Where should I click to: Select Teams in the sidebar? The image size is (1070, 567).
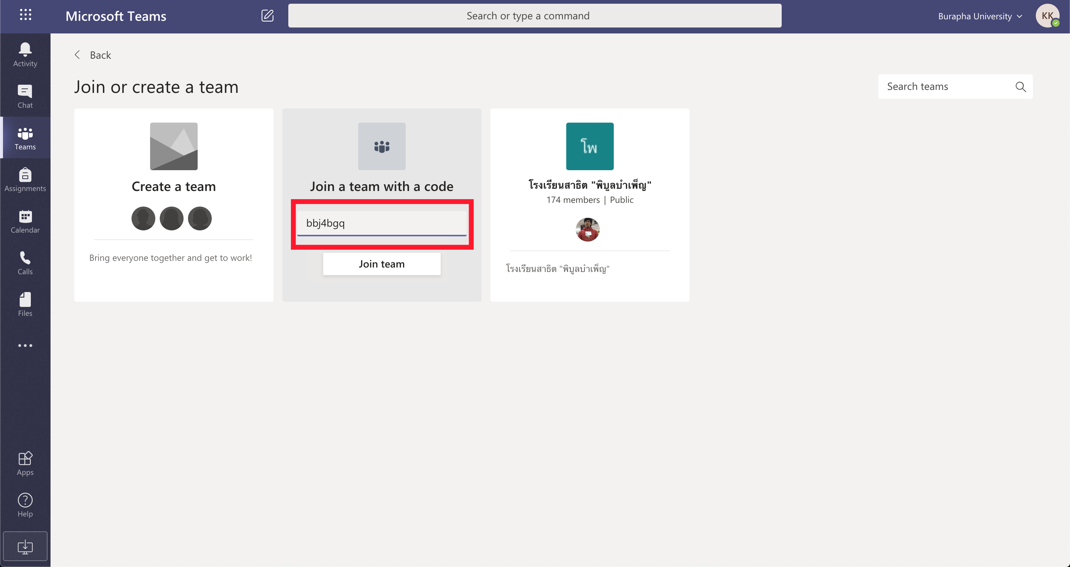tap(25, 138)
